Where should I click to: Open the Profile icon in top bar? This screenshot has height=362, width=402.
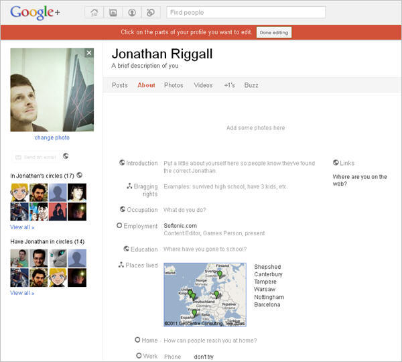132,12
